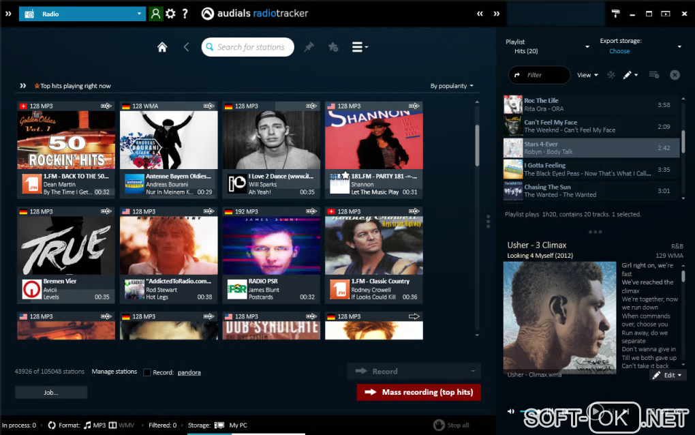Select the Roc The Life track
The width and height of the screenshot is (695, 435).
[x=591, y=104]
